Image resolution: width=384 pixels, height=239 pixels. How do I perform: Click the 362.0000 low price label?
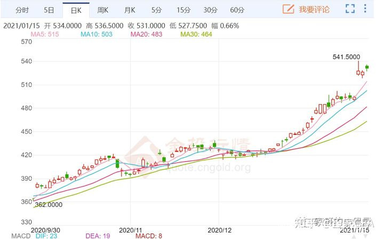pos(49,205)
